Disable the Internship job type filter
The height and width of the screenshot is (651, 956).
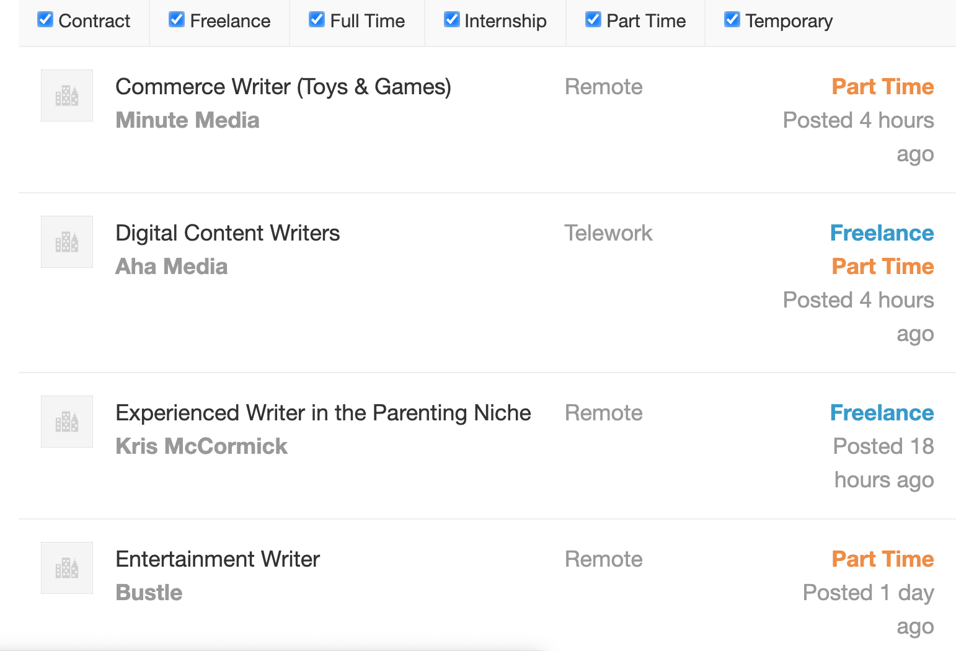tap(452, 20)
